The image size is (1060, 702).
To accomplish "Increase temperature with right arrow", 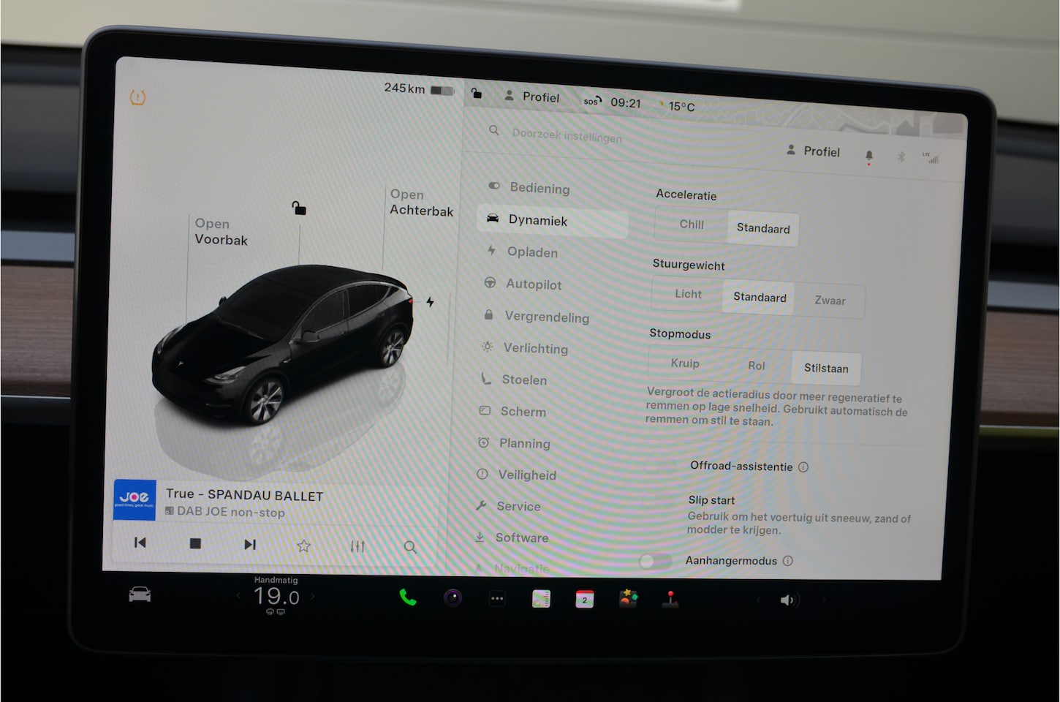I will click(x=314, y=597).
